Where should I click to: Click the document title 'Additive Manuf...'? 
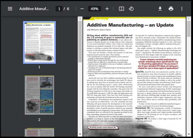point(34,9)
